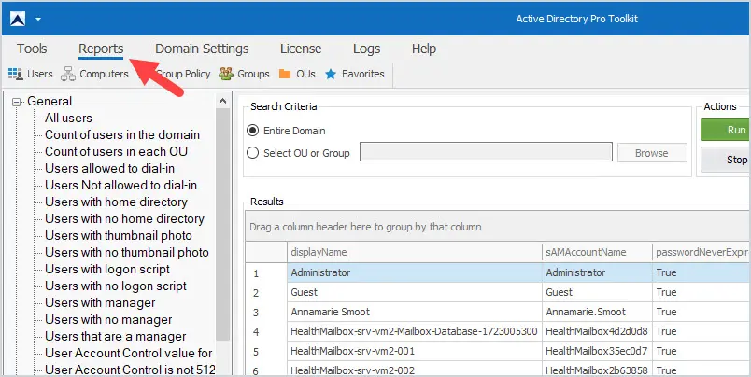The image size is (751, 377).
Task: Click the HealthMailbox-srv-vm2-002 cell
Action: [x=415, y=370]
